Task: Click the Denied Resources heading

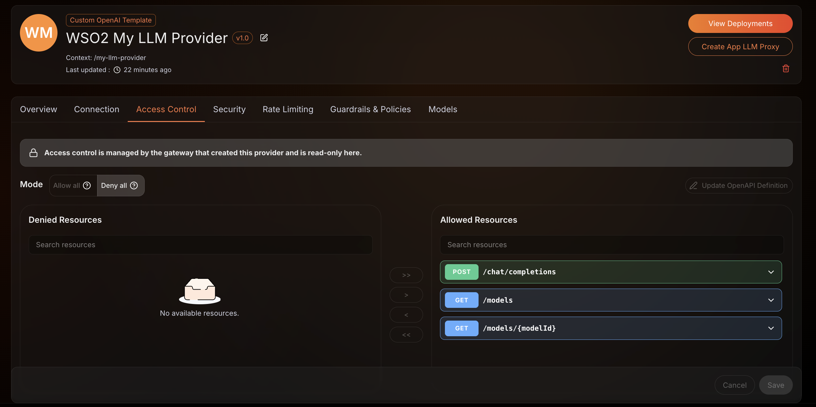Action: pos(65,220)
